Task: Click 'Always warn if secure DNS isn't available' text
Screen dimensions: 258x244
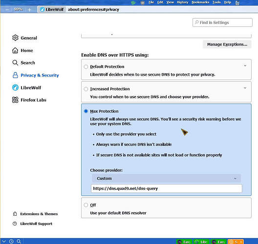Action: point(134,144)
